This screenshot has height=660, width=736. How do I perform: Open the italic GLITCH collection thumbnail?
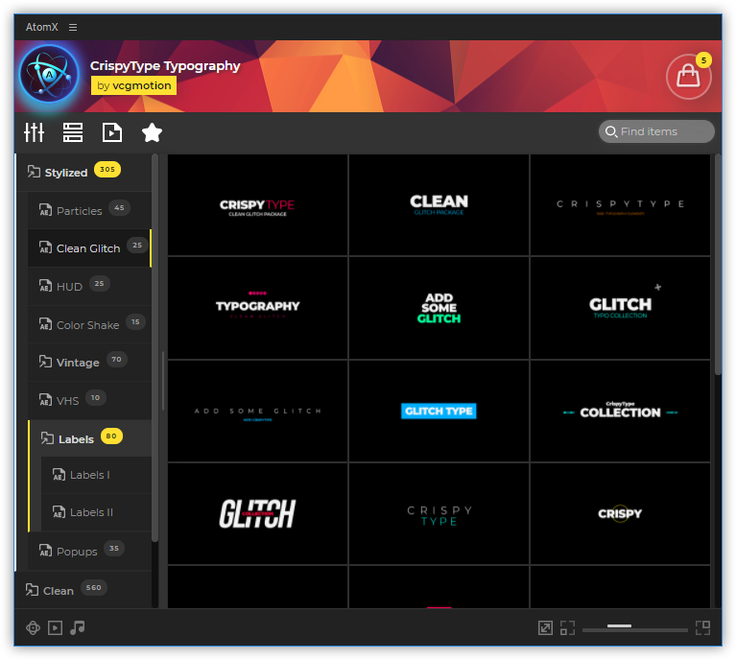point(258,513)
